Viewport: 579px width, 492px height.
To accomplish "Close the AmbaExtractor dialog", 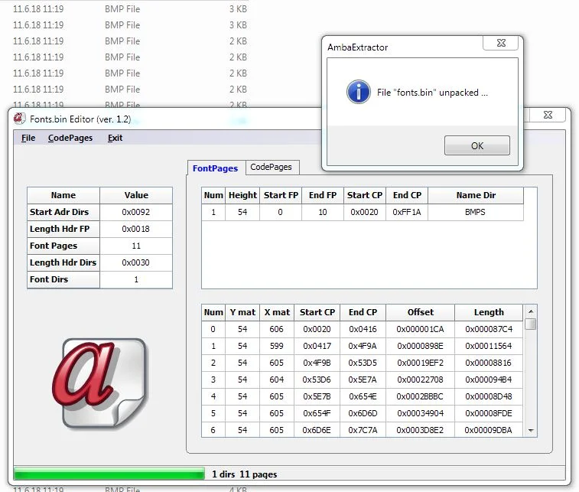I will (x=501, y=43).
